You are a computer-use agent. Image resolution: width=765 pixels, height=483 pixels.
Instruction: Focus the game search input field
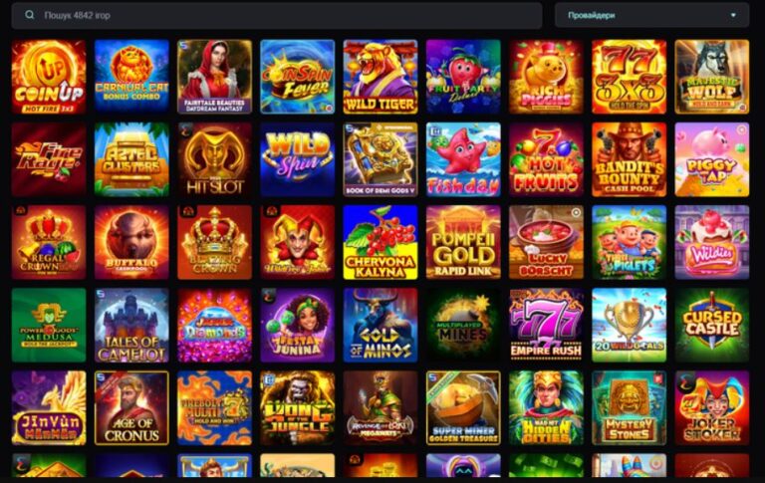pyautogui.click(x=277, y=15)
